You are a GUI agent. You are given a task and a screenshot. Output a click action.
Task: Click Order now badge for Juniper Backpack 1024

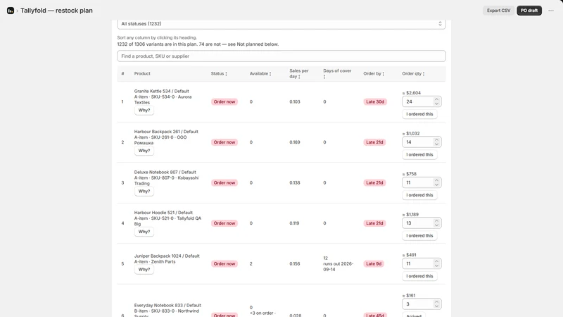224,263
